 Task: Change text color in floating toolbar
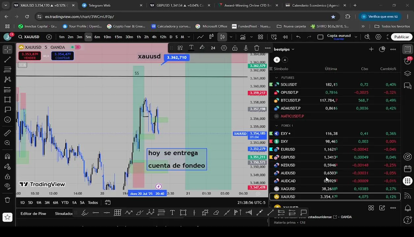[x=191, y=48]
